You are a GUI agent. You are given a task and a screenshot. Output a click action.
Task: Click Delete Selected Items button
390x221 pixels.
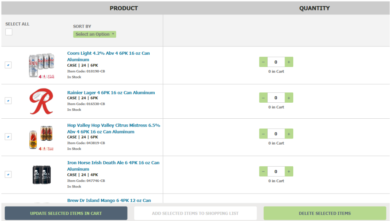click(x=325, y=213)
